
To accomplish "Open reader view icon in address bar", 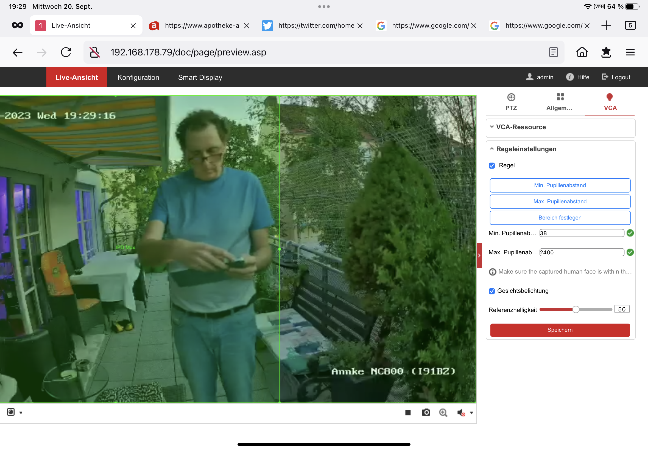I will click(x=553, y=52).
